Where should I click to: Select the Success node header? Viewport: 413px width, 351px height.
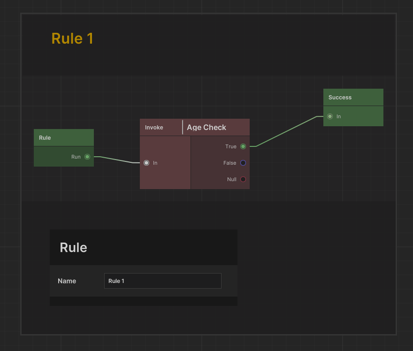point(353,97)
